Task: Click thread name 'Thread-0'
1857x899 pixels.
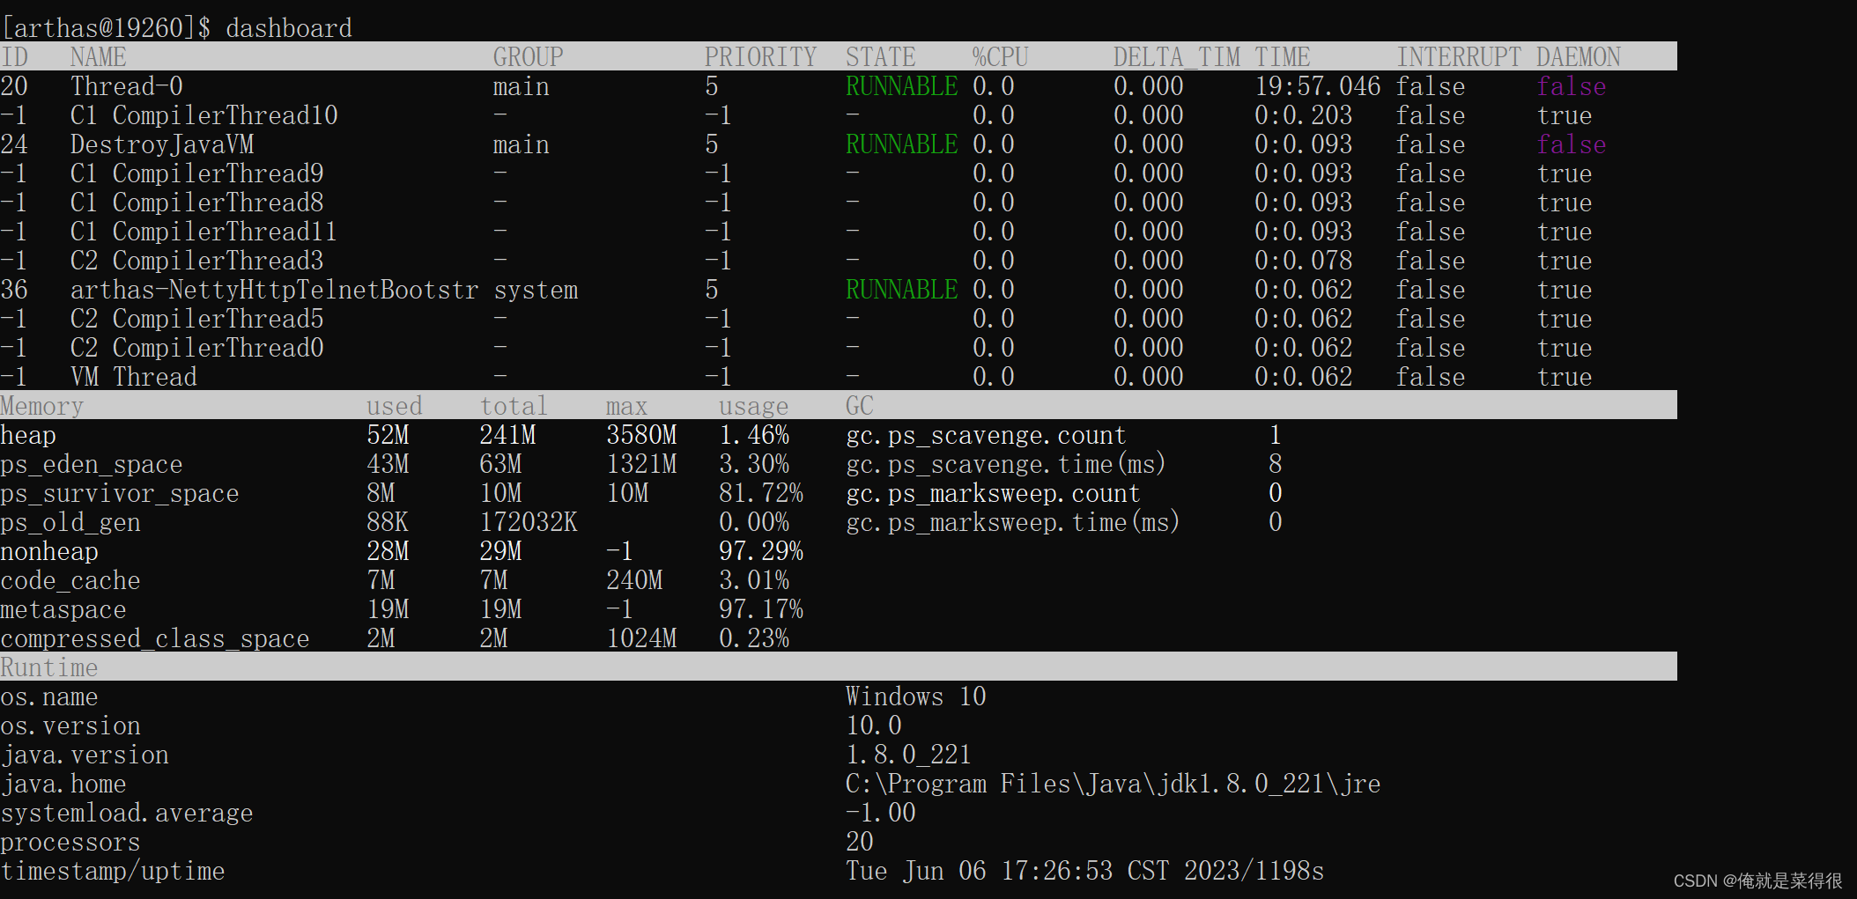Action: pos(127,86)
